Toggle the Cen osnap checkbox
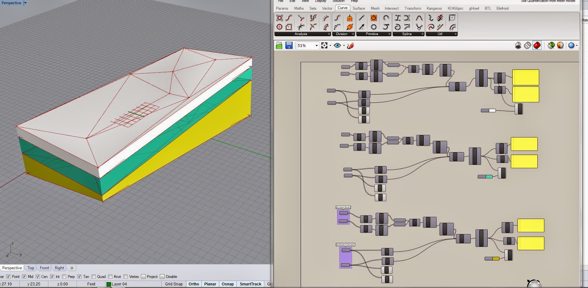Image resolution: width=588 pixels, height=288 pixels. (38, 277)
